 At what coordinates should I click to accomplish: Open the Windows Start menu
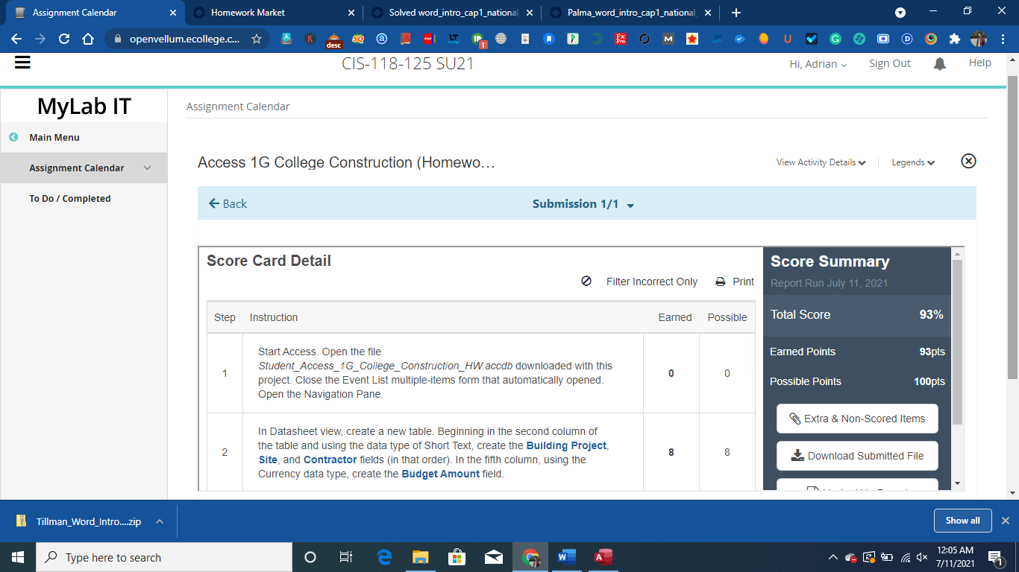(18, 557)
